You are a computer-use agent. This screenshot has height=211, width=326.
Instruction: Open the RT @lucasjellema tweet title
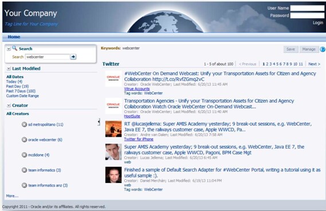tap(218, 127)
